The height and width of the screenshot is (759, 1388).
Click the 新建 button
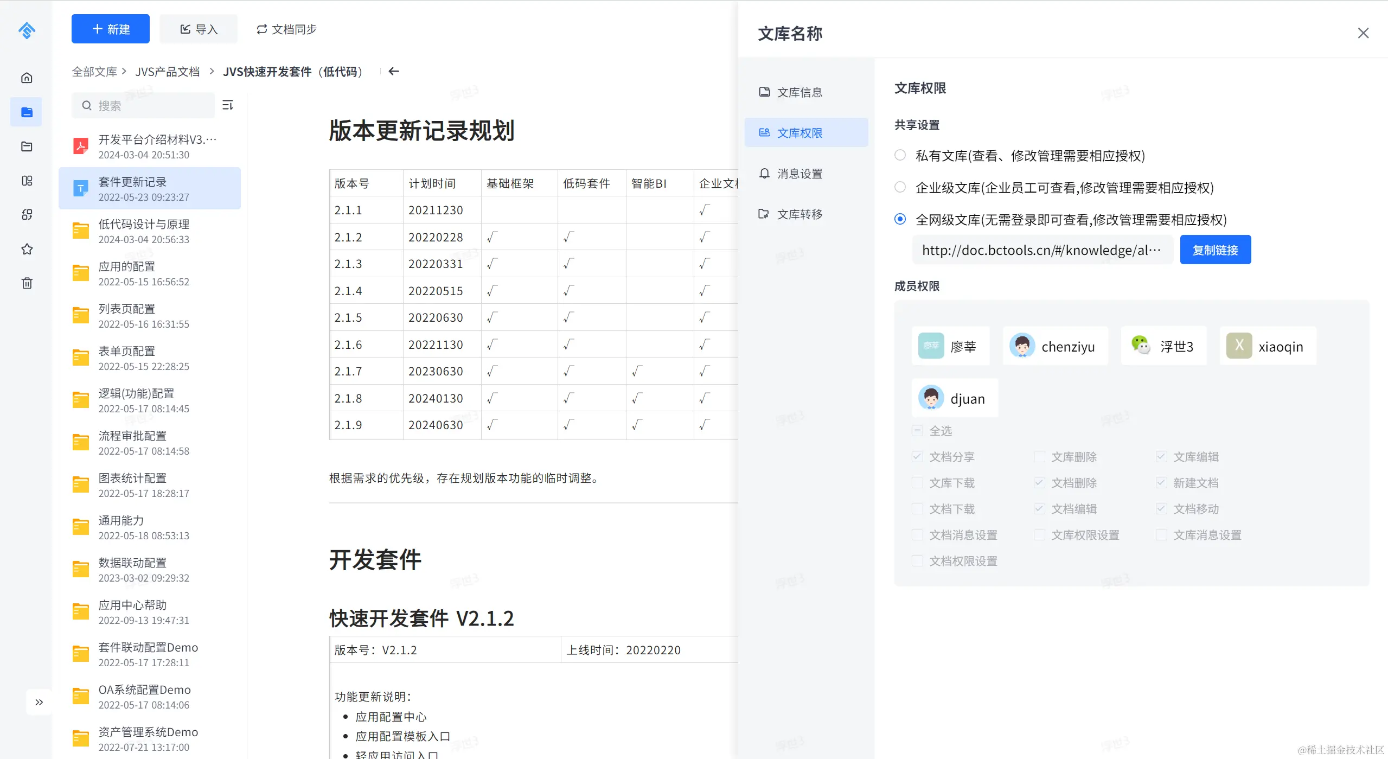tap(111, 29)
